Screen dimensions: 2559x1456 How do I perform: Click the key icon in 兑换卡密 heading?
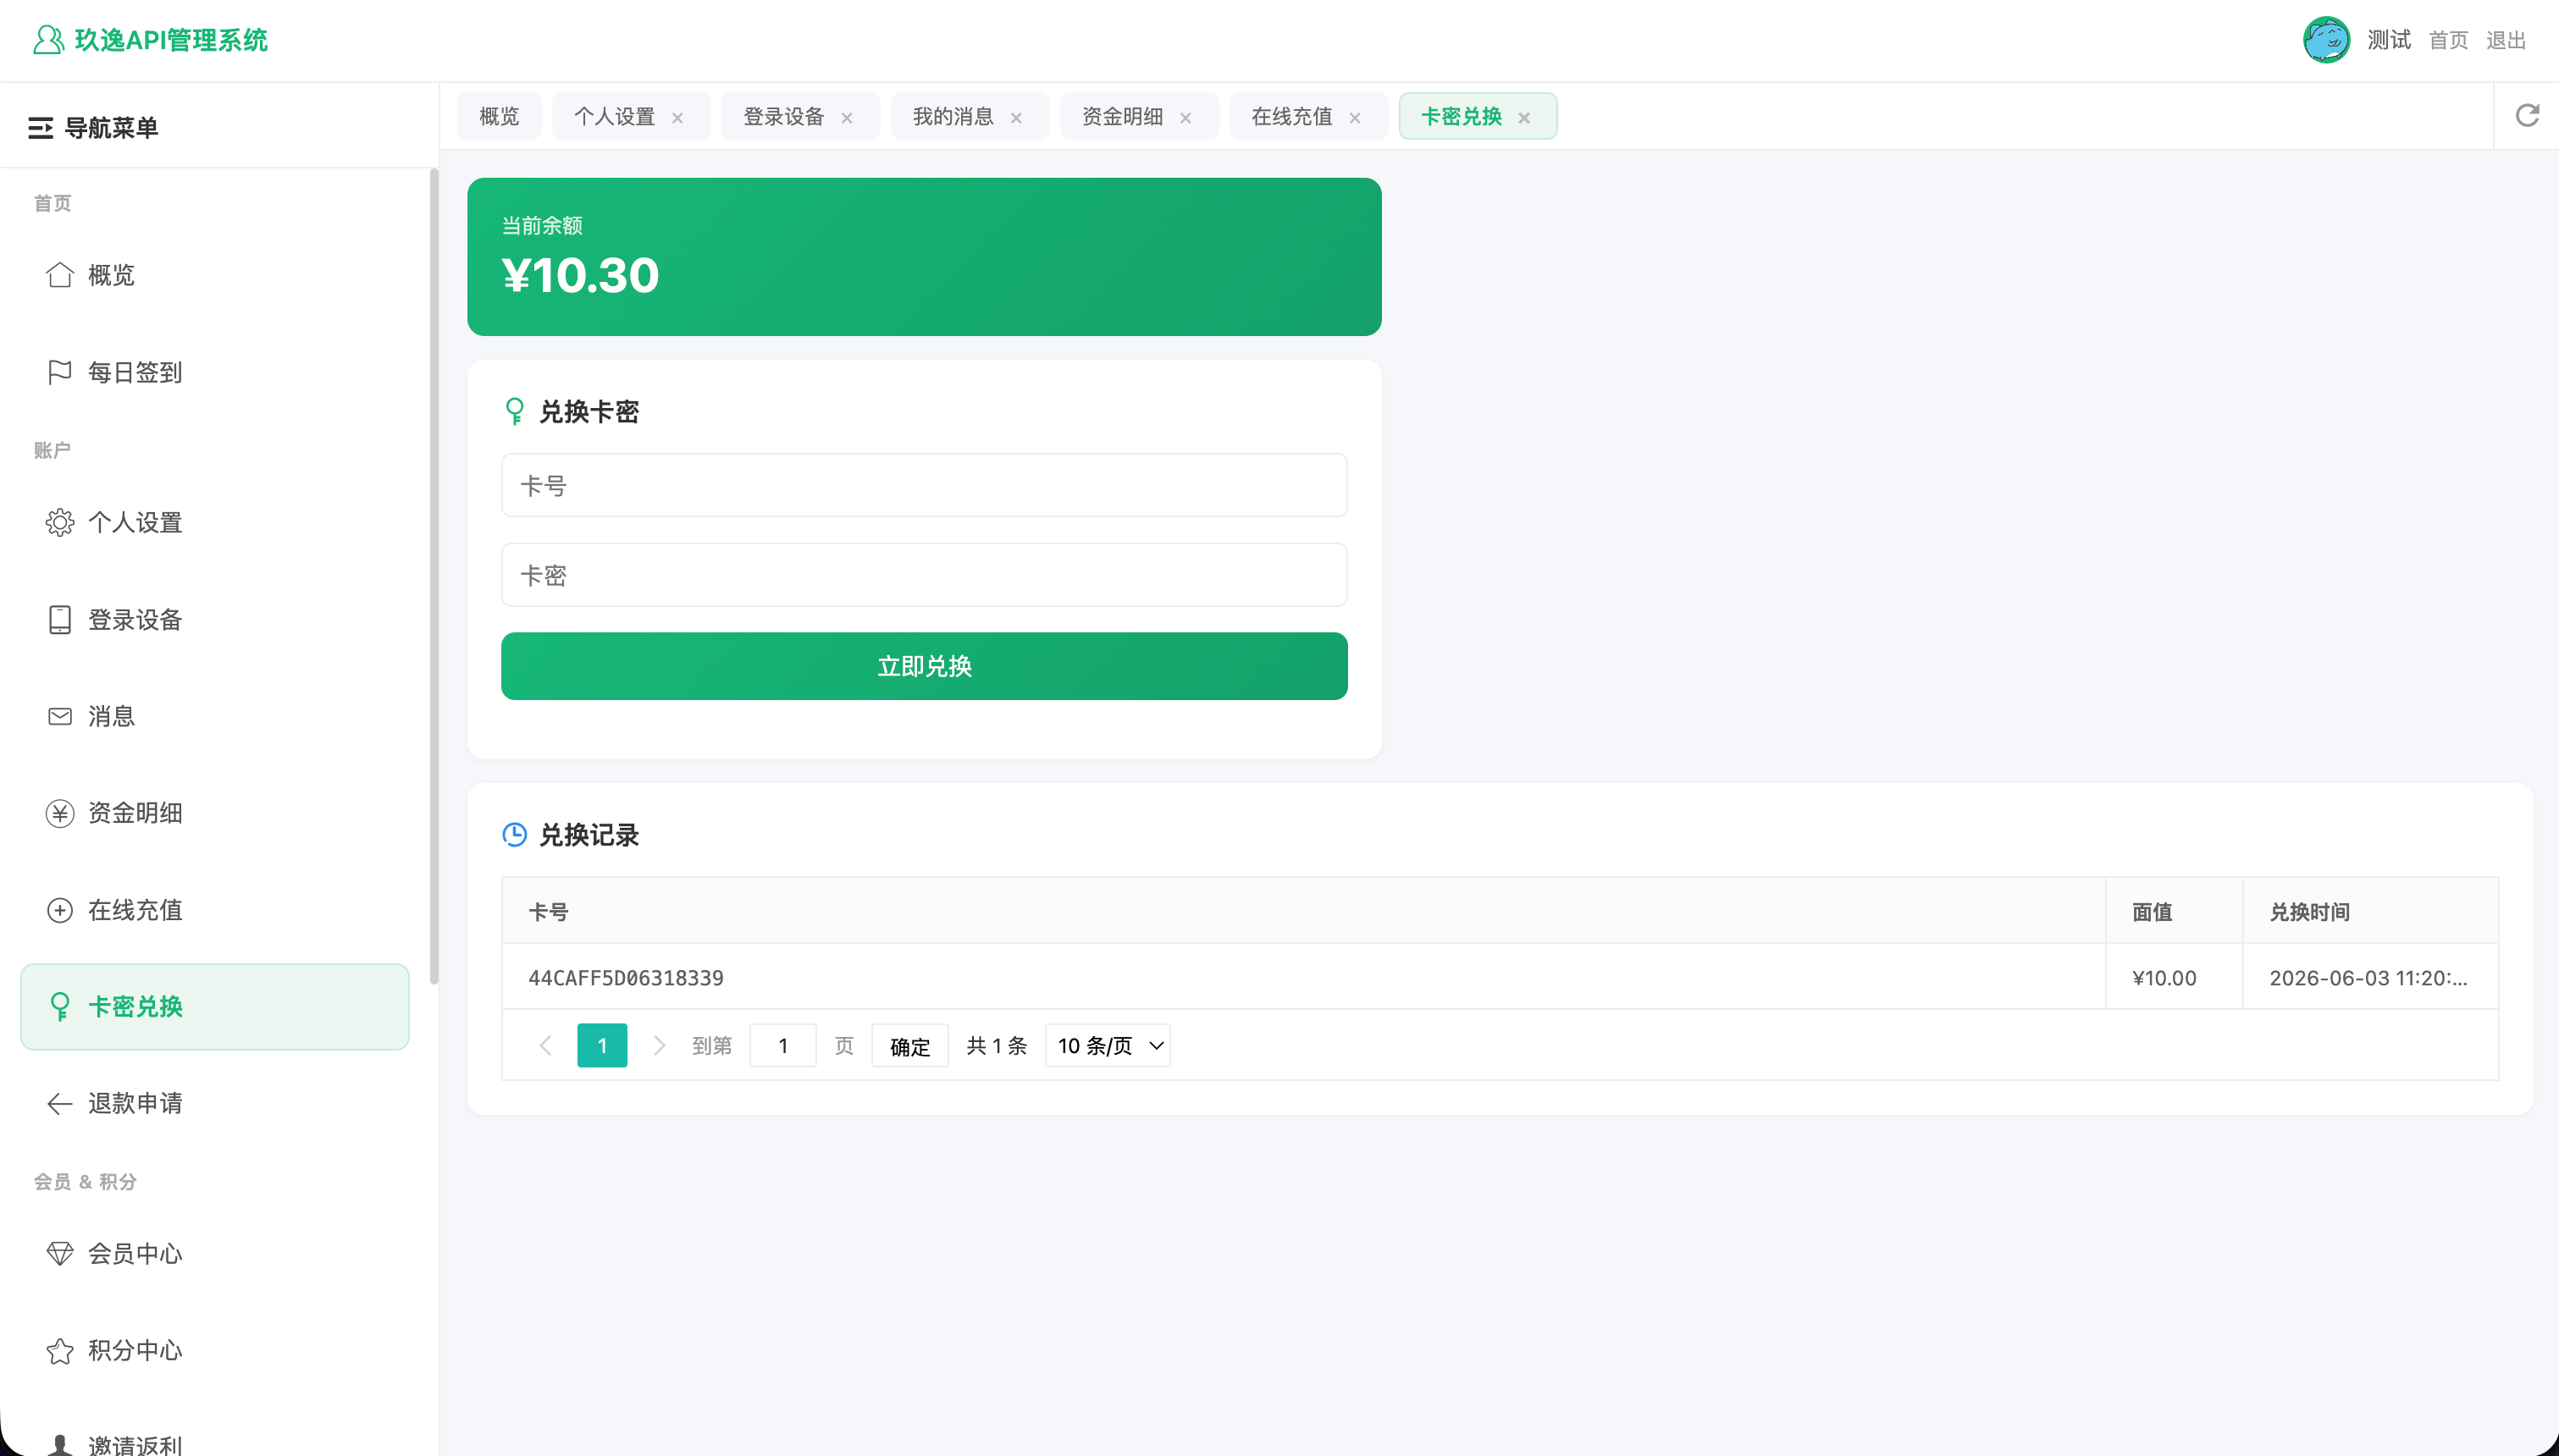tap(515, 411)
